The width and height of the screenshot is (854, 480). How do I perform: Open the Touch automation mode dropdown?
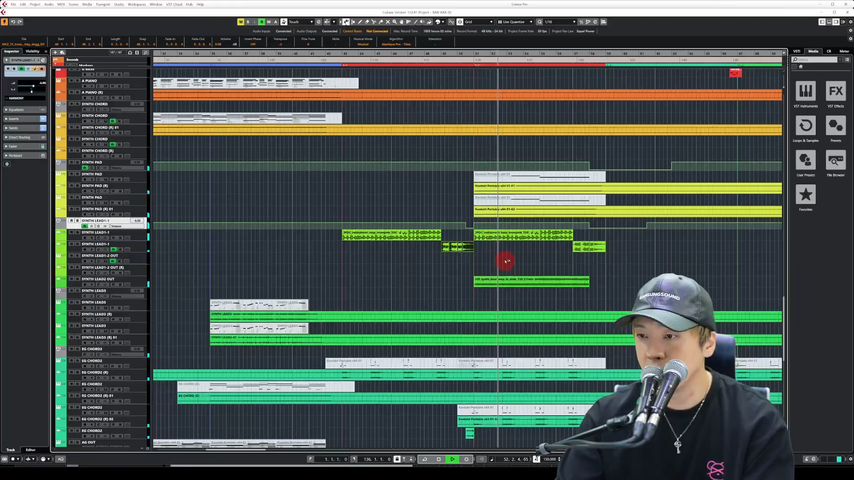(301, 22)
